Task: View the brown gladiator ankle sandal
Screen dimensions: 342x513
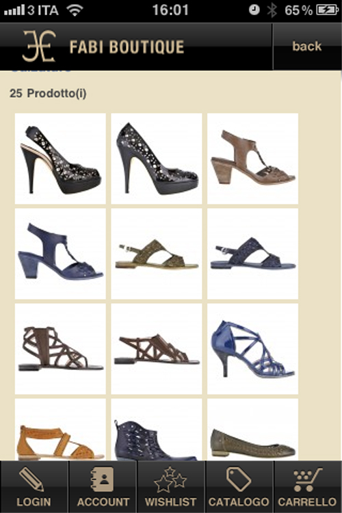Action: pos(60,349)
